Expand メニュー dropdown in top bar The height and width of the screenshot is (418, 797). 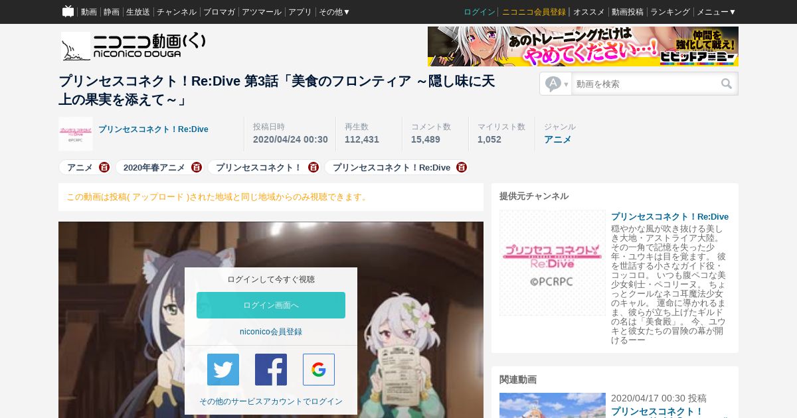pyautogui.click(x=716, y=12)
